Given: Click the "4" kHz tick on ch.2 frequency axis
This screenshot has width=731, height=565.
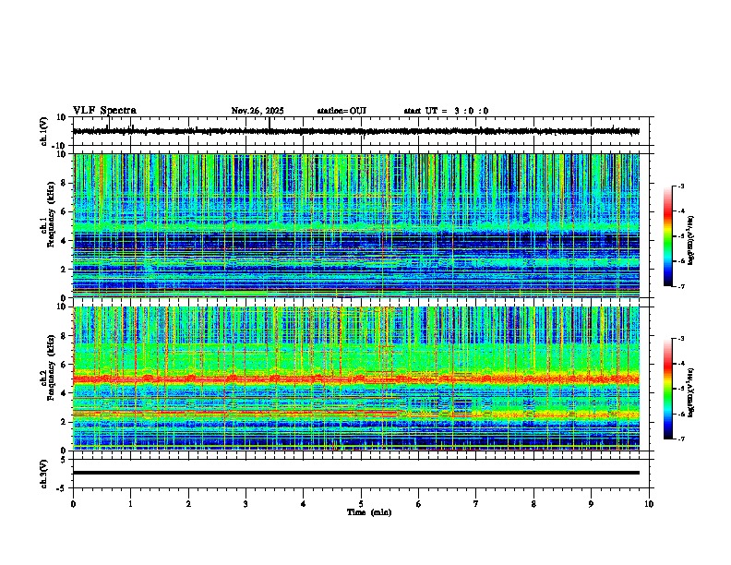Looking at the screenshot, I should pos(64,393).
